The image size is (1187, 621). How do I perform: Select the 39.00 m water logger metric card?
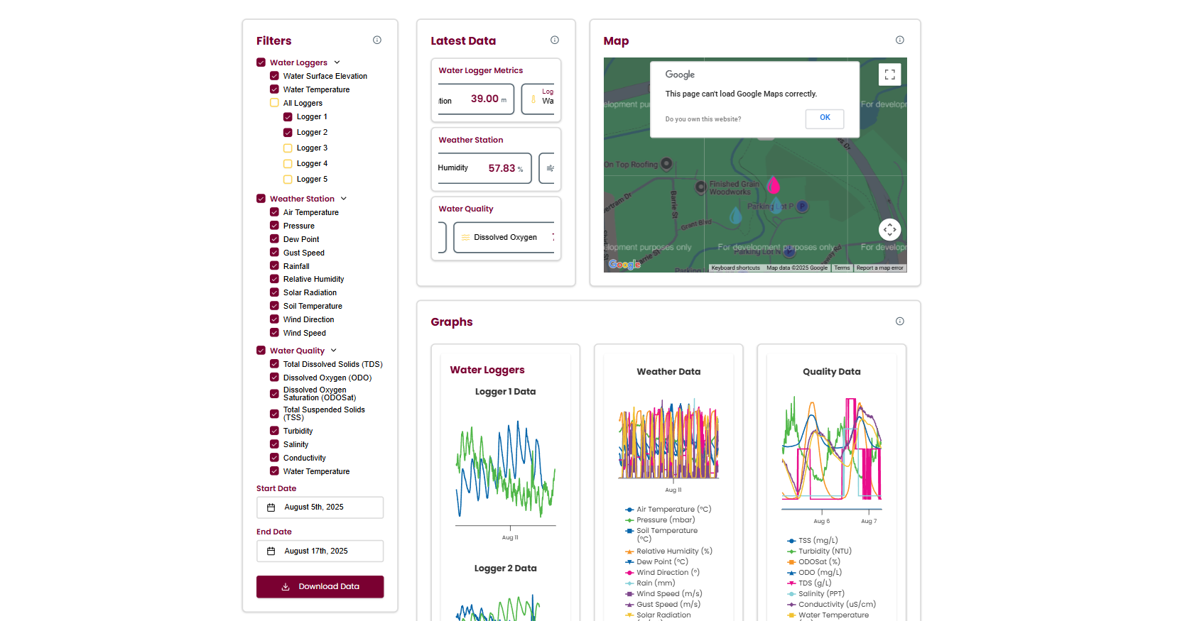point(477,99)
